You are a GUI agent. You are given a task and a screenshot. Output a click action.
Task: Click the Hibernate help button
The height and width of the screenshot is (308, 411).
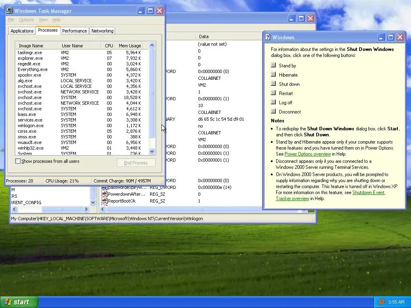(x=273, y=74)
